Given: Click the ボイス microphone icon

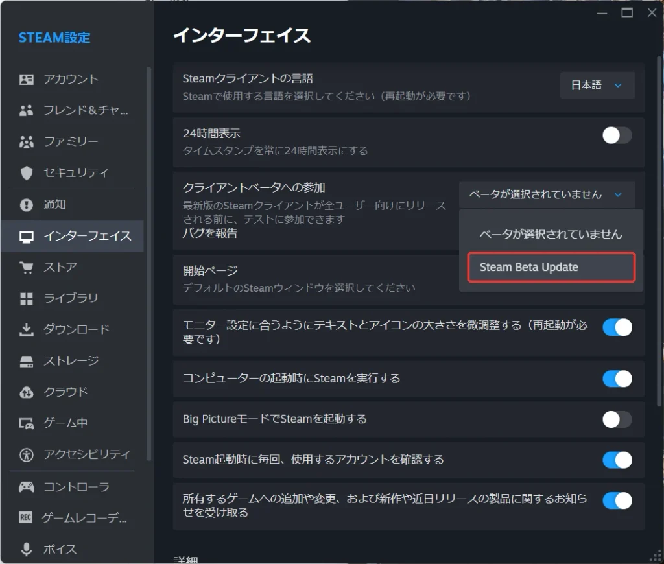Looking at the screenshot, I should [x=26, y=549].
